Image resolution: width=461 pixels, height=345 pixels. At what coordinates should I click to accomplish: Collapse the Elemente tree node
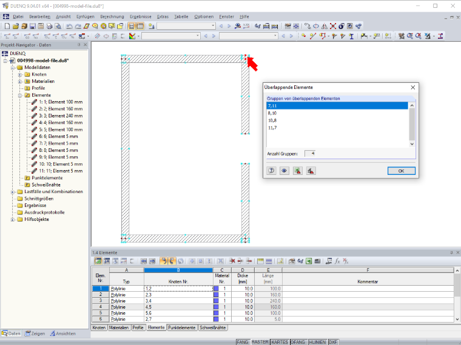(x=20, y=96)
